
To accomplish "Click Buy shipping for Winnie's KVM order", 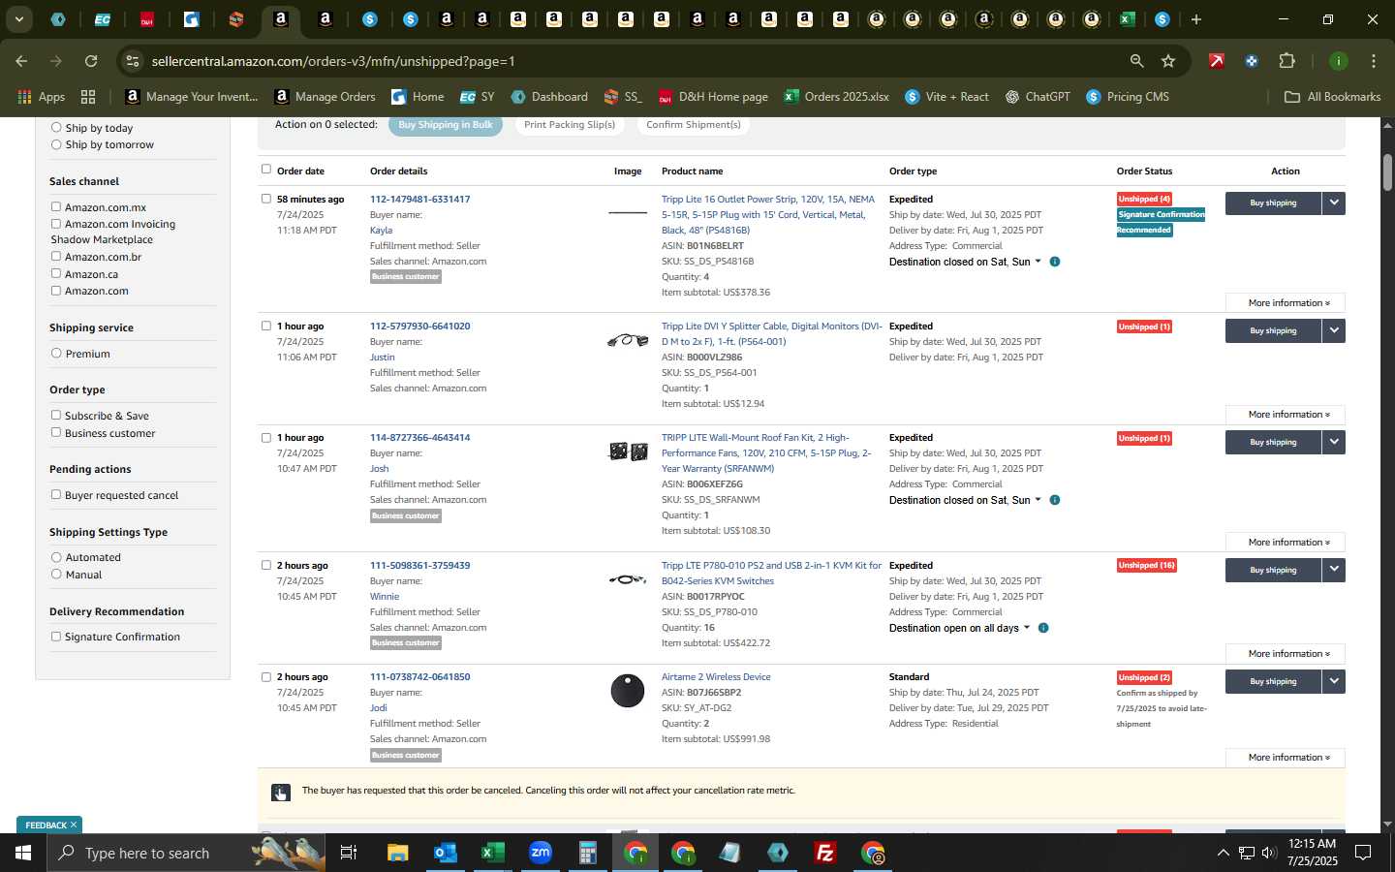I will coord(1273,570).
